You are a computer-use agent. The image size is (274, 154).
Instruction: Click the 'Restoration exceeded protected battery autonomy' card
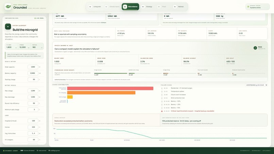tap(106, 120)
